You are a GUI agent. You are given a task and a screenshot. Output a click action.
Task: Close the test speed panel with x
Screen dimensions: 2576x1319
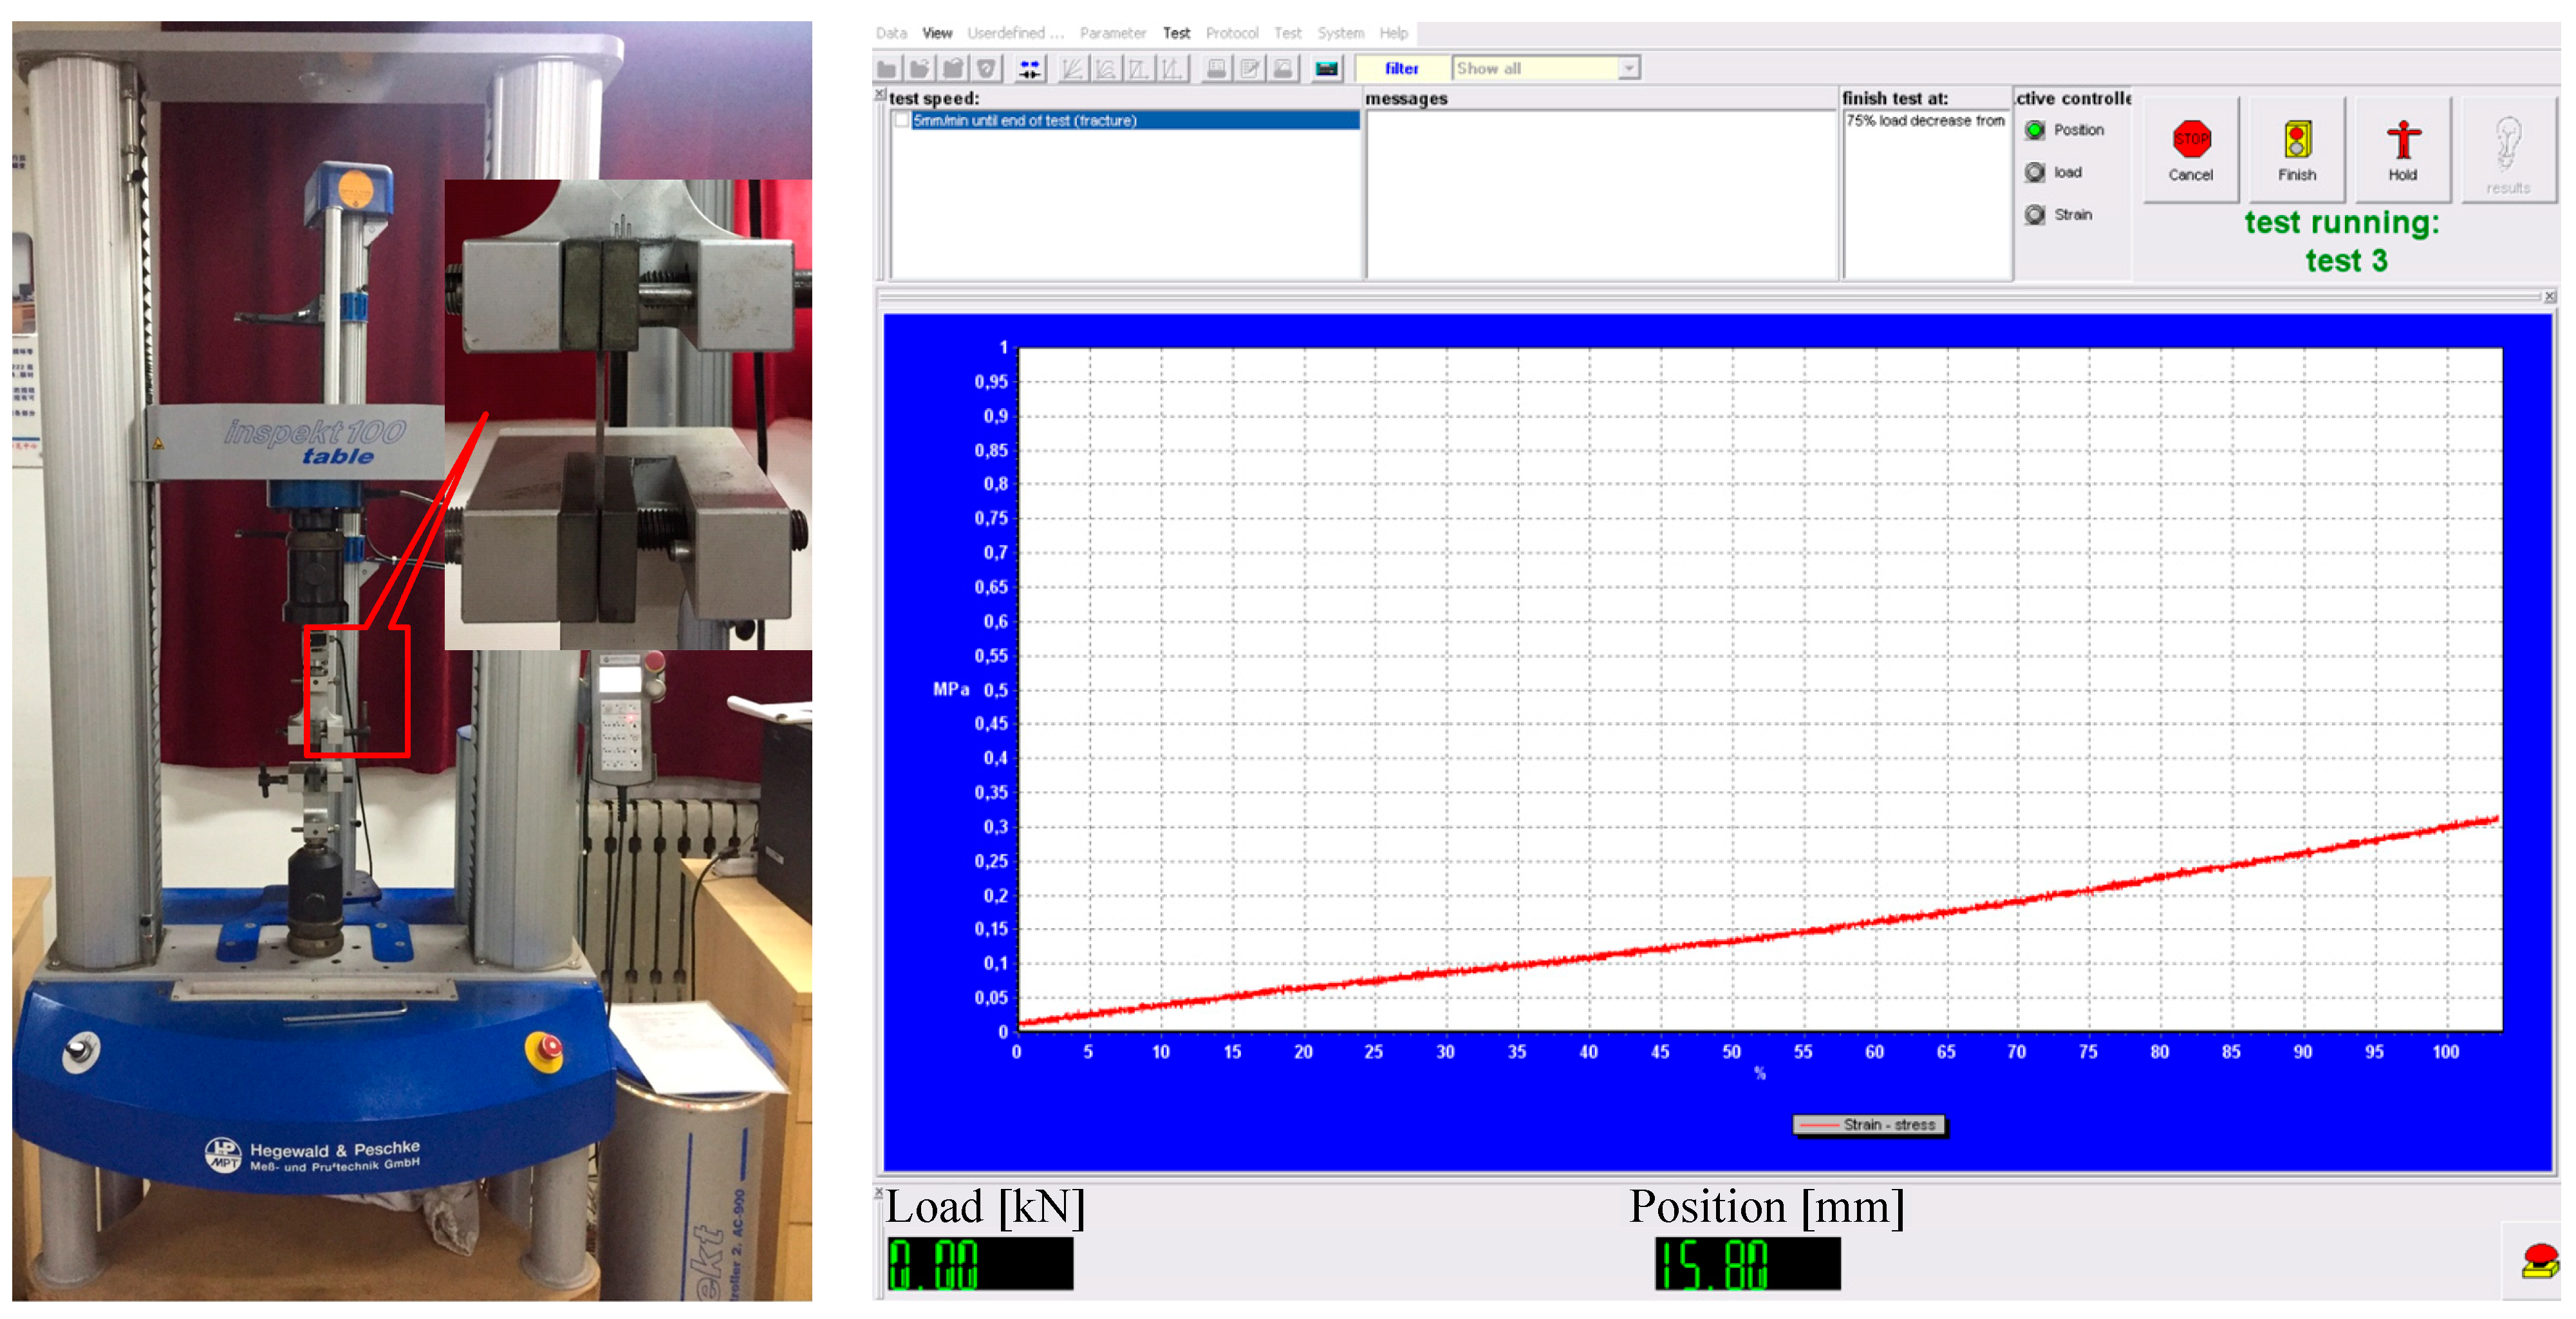[880, 94]
